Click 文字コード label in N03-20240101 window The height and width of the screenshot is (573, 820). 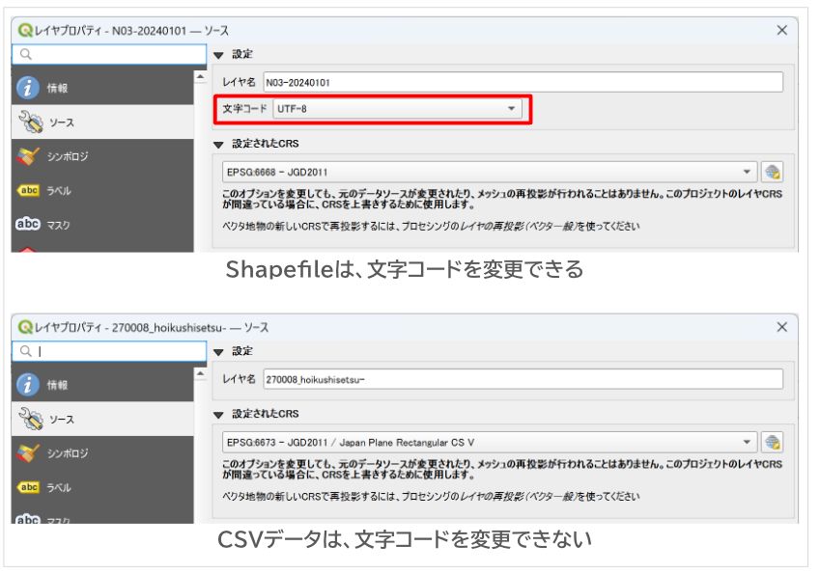pyautogui.click(x=244, y=109)
